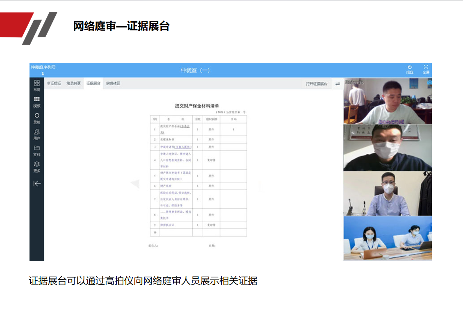
Task: Click the swap arrows icon beside 打开证据展台
Action: coord(338,84)
